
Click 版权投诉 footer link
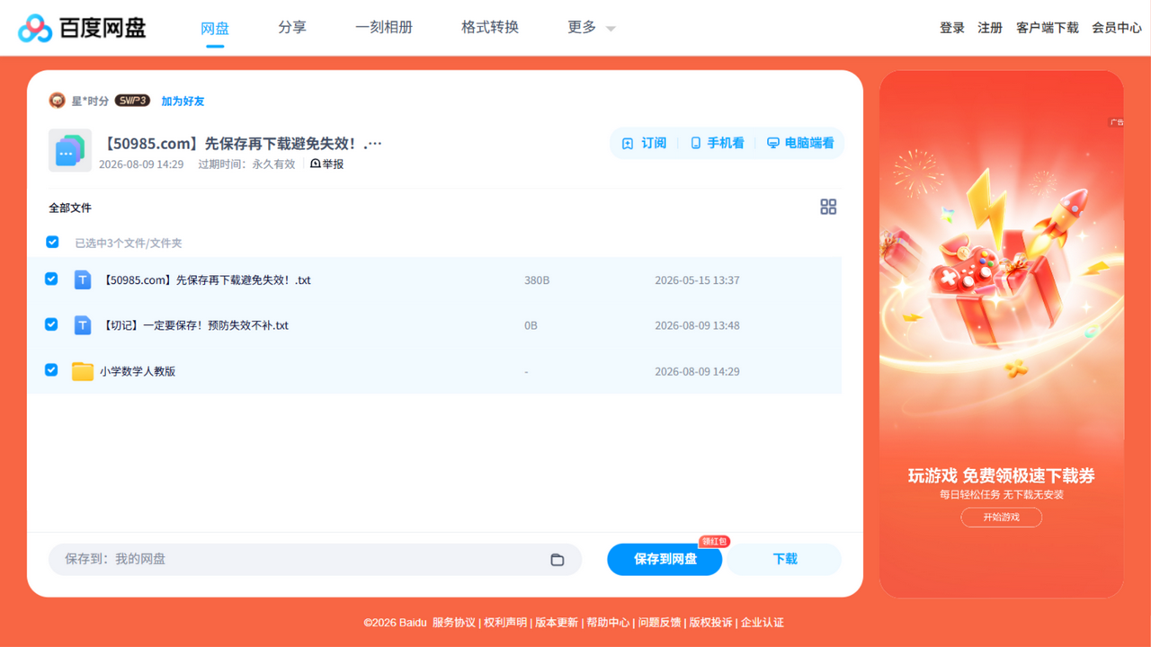pyautogui.click(x=710, y=623)
